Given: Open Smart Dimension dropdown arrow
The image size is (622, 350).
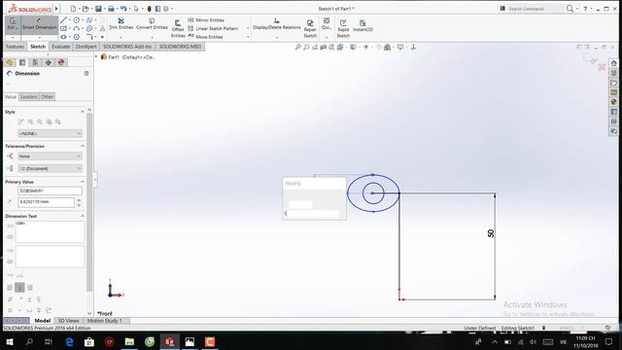Looking at the screenshot, I should click(x=39, y=37).
